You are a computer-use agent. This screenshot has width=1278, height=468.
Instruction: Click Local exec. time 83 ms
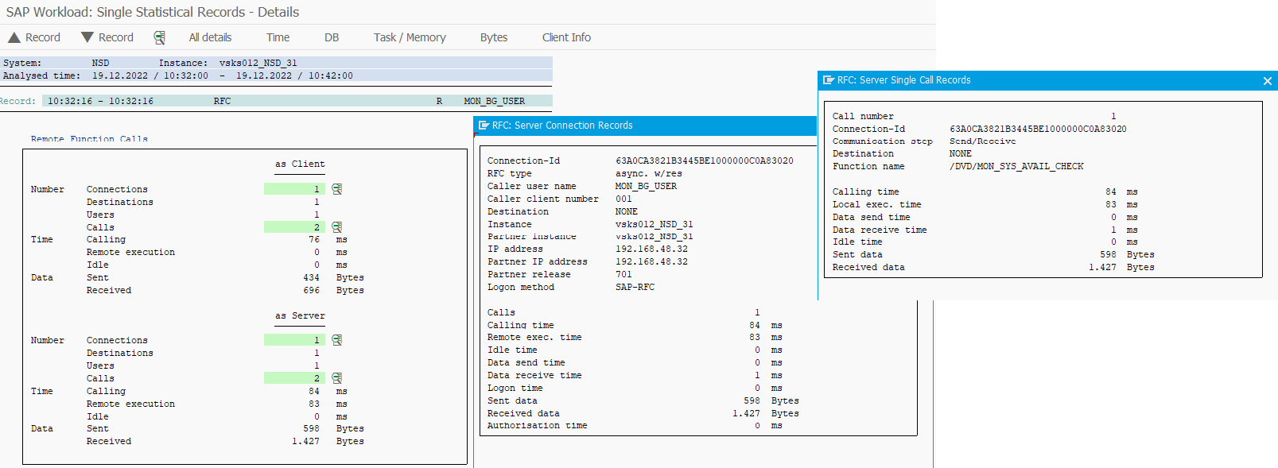tap(985, 204)
